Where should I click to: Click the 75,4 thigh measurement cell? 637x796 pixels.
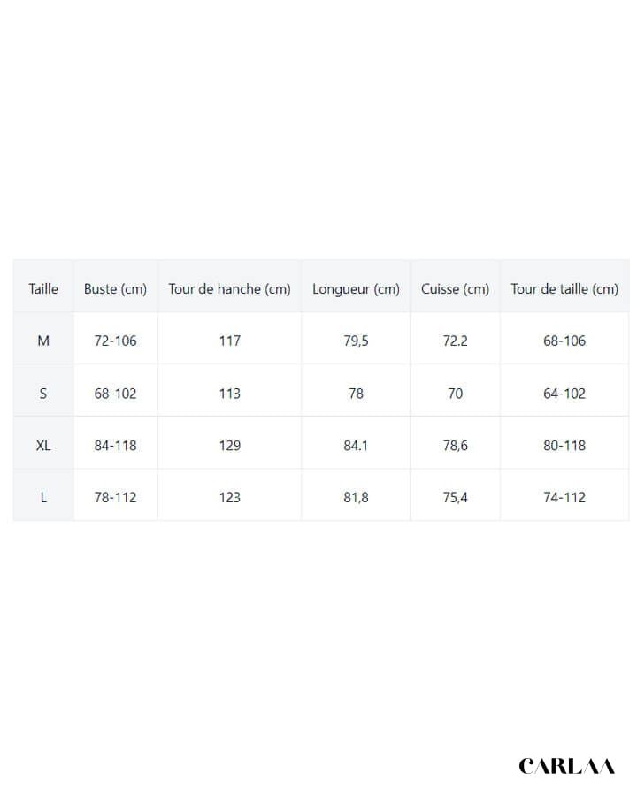455,497
